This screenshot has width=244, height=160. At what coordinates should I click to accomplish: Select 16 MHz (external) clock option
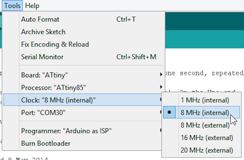click(x=207, y=138)
